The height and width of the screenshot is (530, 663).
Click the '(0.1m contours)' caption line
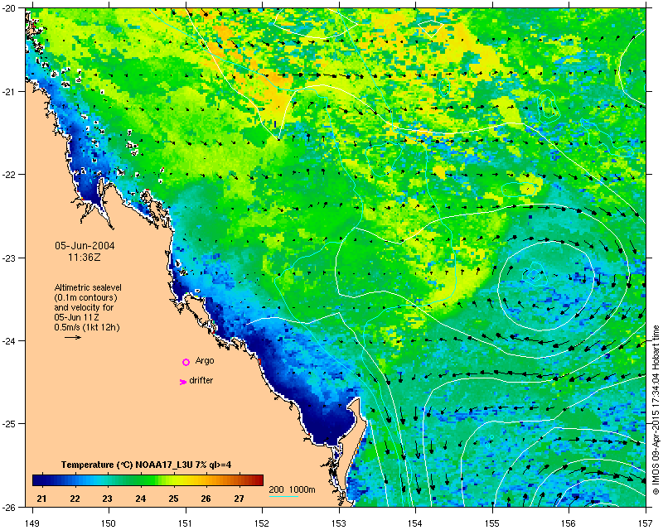[86, 297]
